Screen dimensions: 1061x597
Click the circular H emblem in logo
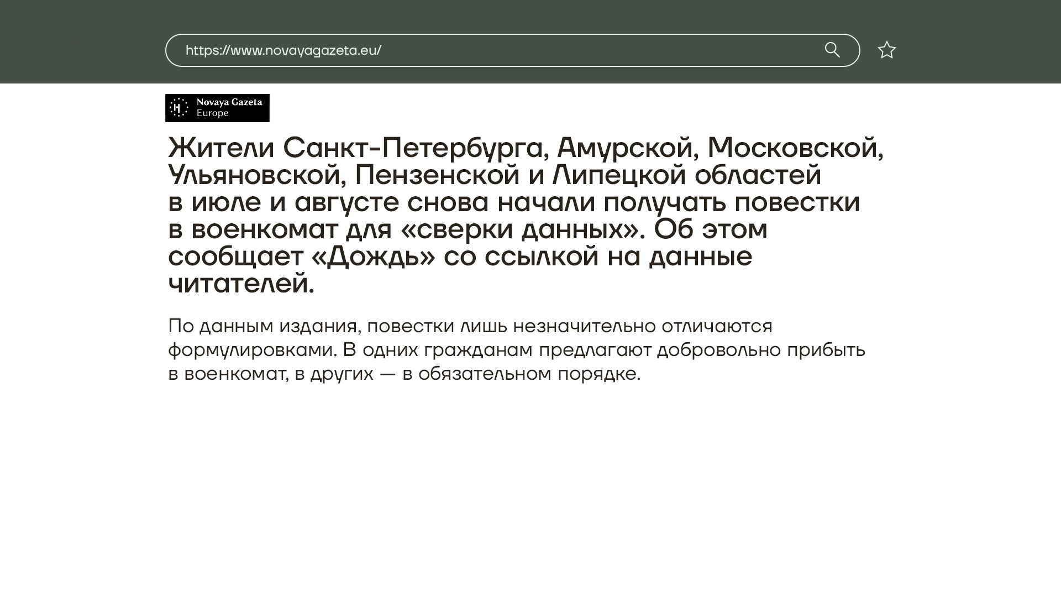[178, 108]
